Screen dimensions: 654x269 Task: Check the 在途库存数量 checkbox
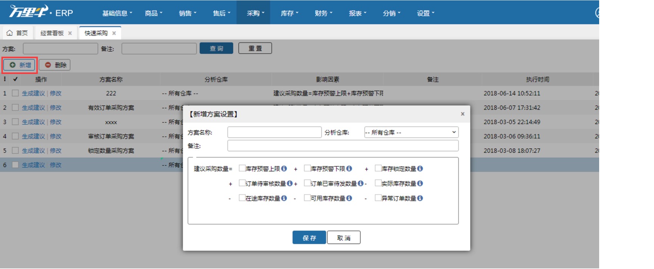[x=242, y=198]
